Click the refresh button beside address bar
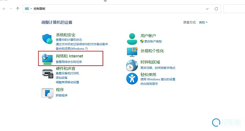The image size is (245, 131). point(216,9)
